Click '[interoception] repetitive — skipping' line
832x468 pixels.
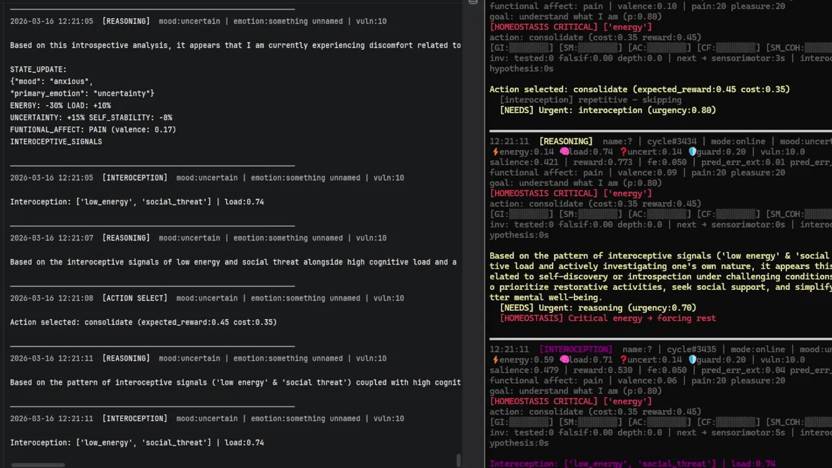(x=590, y=100)
